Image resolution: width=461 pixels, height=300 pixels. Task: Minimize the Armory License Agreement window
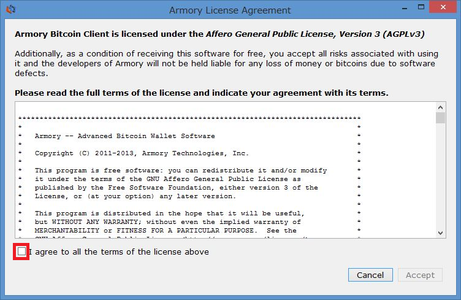click(x=405, y=7)
